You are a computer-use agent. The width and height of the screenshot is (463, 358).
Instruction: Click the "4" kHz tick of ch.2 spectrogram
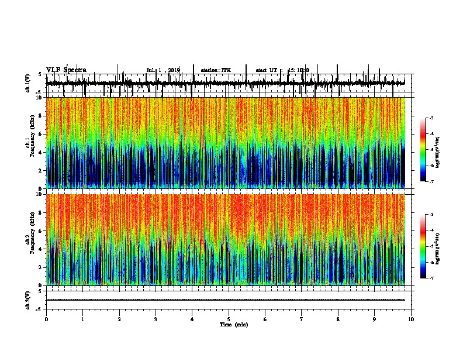pos(41,249)
